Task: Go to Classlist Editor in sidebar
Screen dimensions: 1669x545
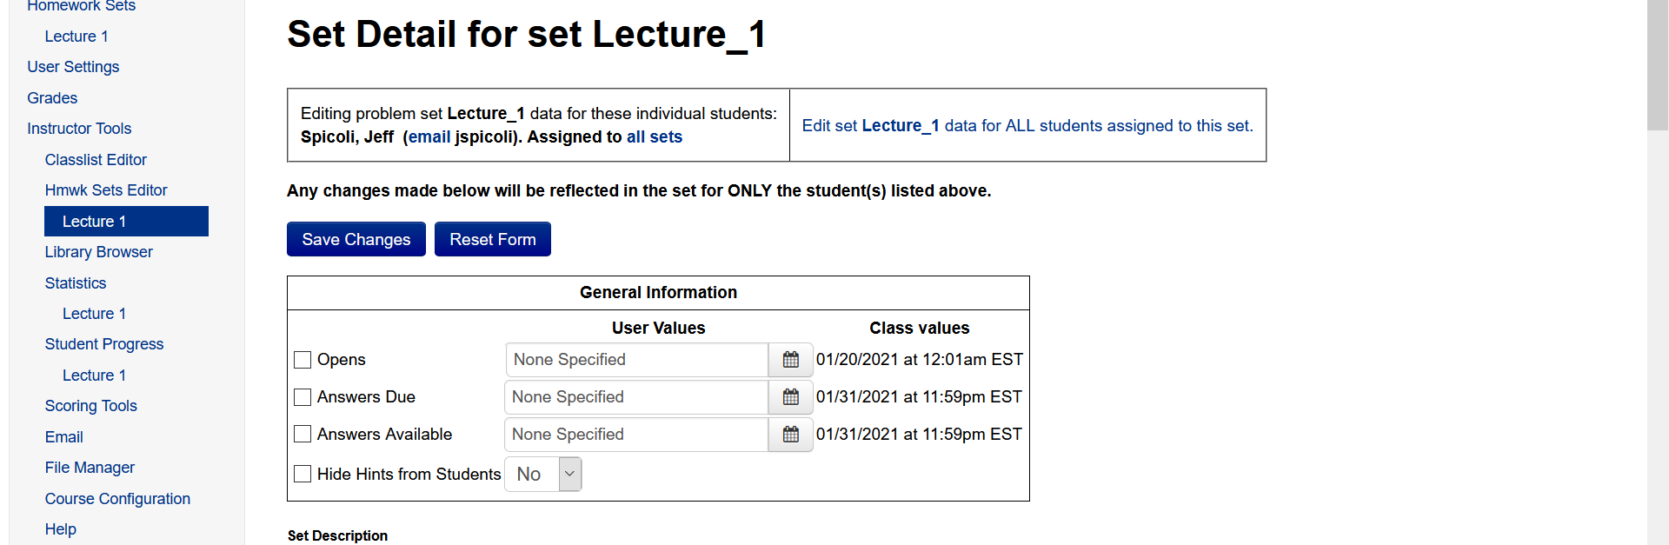Action: pos(96,160)
